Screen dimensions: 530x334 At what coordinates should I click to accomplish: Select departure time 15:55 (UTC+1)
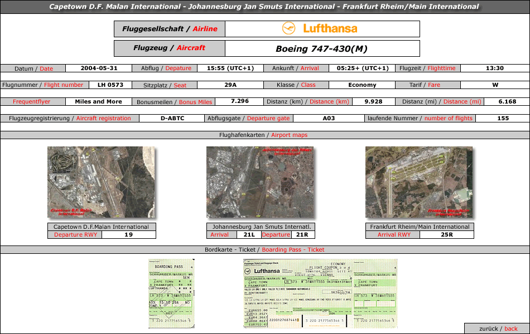coord(230,68)
